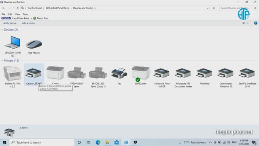This screenshot has width=259, height=146.
Task: Go up one level with Up arrow
Action: click(18, 8)
